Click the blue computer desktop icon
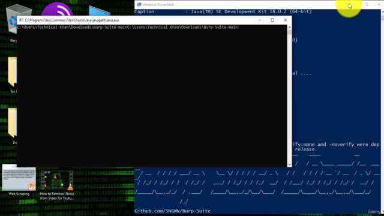 click(99, 11)
